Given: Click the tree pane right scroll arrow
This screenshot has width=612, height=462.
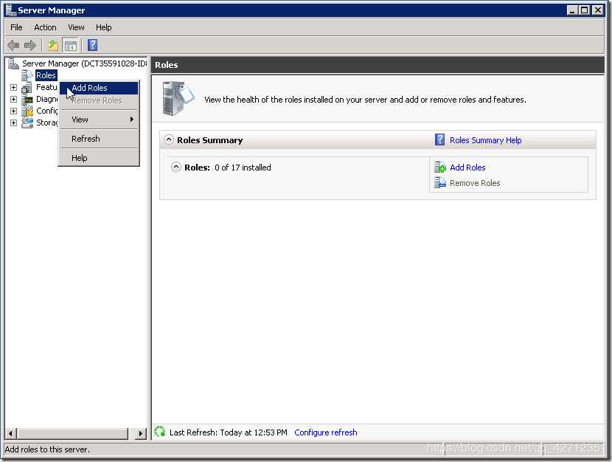Looking at the screenshot, I should pos(141,432).
